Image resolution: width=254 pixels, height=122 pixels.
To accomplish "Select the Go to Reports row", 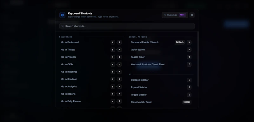I will (x=91, y=94).
